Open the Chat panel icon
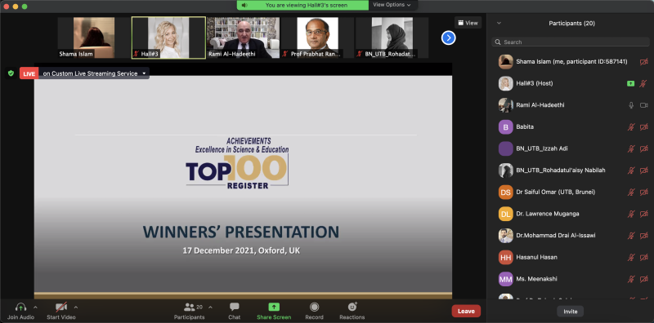Image resolution: width=654 pixels, height=323 pixels. 235,308
